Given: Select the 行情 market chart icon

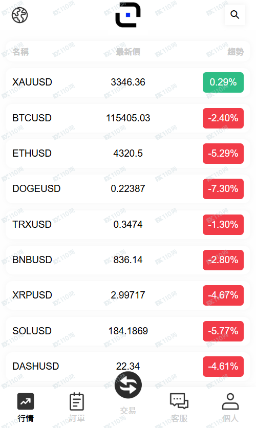Looking at the screenshot, I should 26,401.
